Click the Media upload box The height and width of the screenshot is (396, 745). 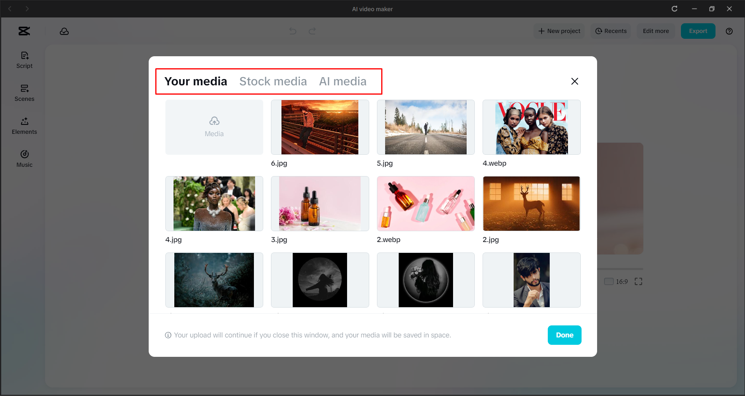(214, 127)
